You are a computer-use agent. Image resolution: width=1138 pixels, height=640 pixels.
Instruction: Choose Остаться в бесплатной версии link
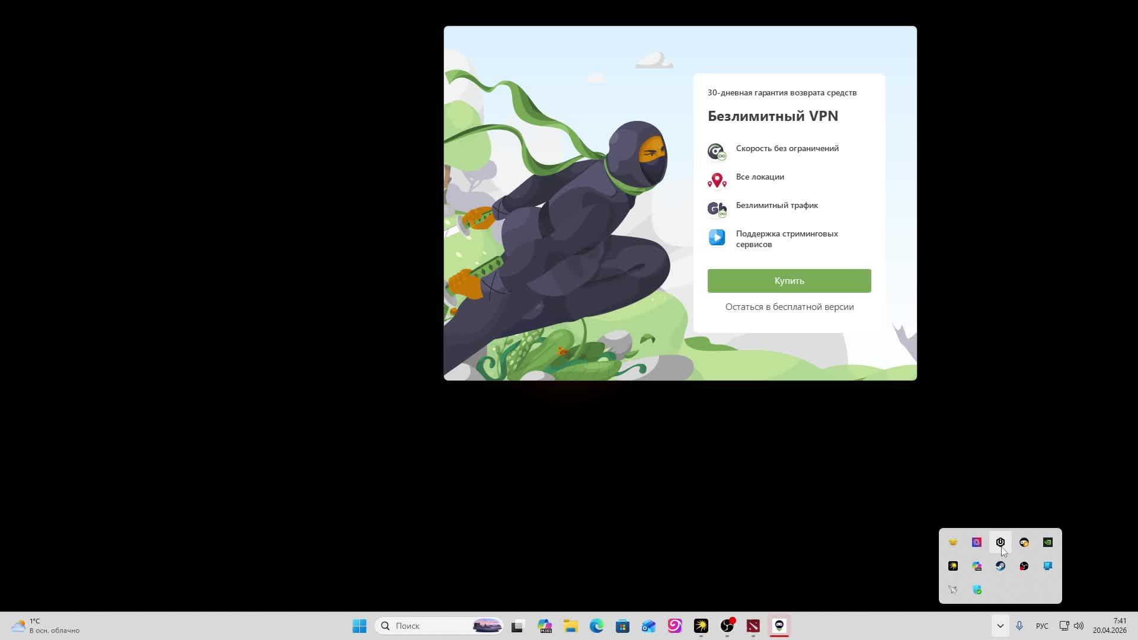[x=789, y=307]
